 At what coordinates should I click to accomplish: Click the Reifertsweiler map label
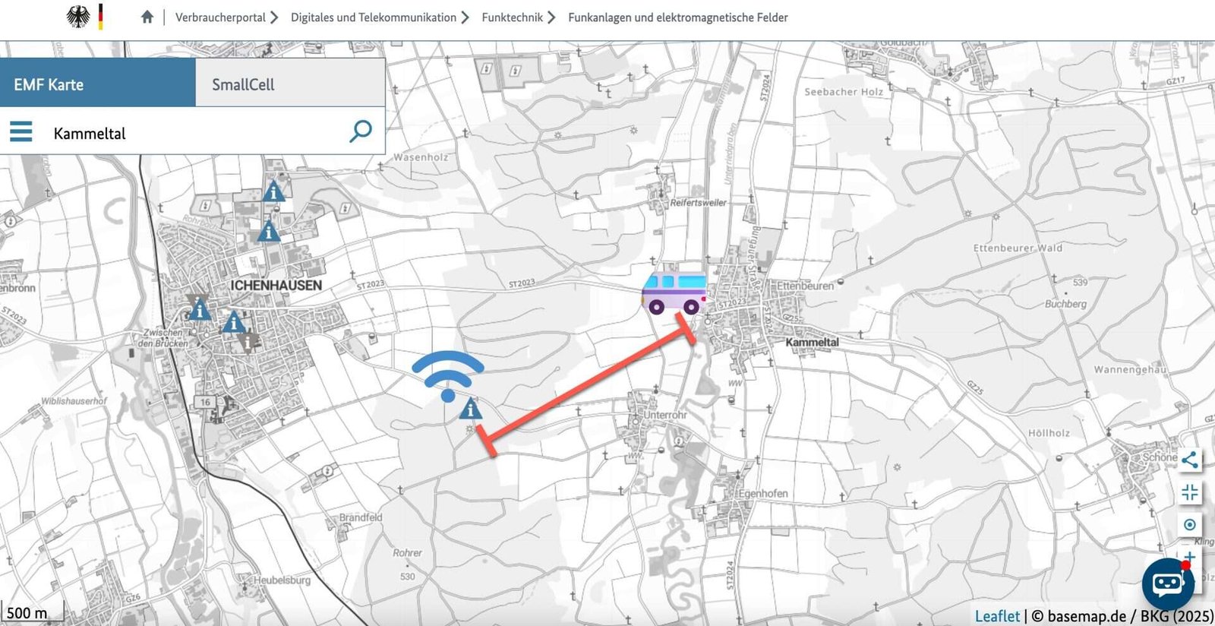coord(698,203)
